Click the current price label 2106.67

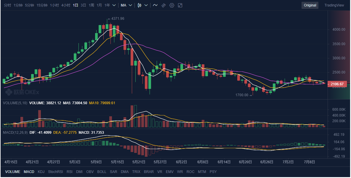point(337,84)
